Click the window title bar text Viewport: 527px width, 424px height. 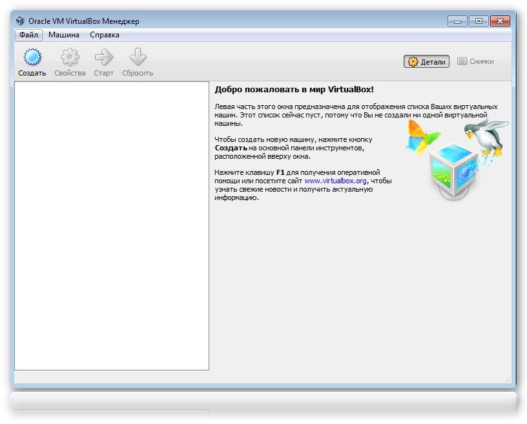coord(84,21)
